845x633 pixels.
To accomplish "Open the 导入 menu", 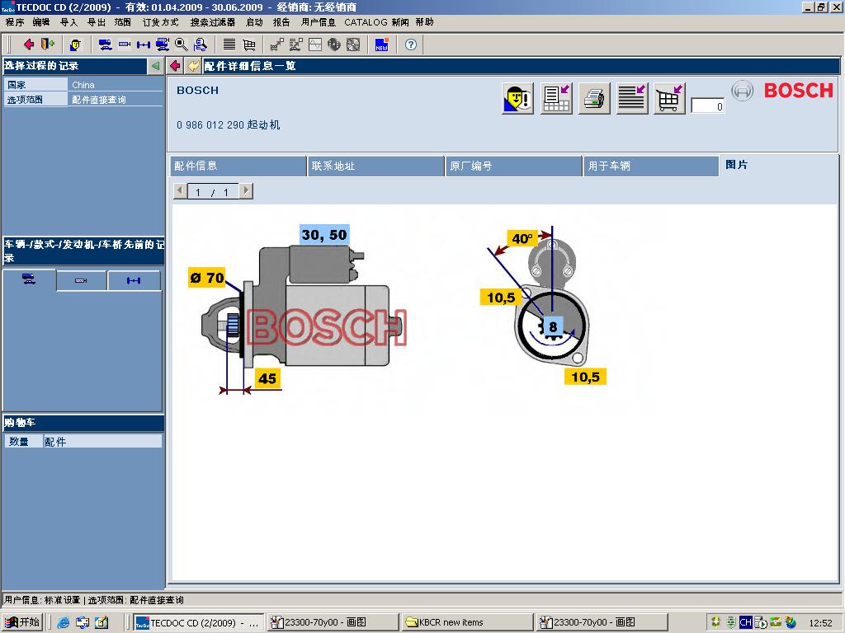I will tap(68, 22).
